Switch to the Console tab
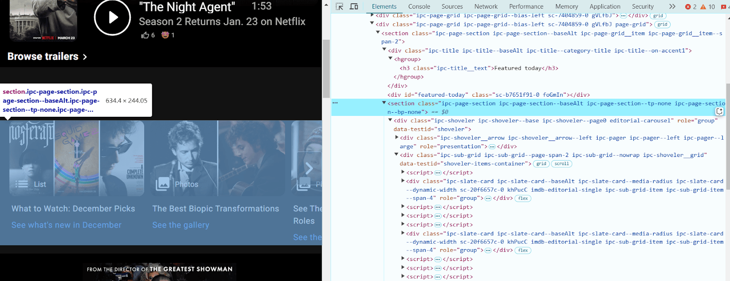The width and height of the screenshot is (730, 281). tap(419, 6)
